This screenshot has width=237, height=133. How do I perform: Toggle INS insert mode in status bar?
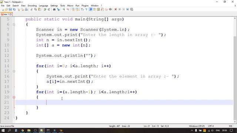(230, 126)
